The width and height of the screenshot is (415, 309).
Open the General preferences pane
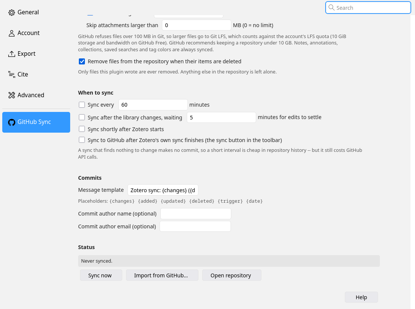(x=36, y=12)
